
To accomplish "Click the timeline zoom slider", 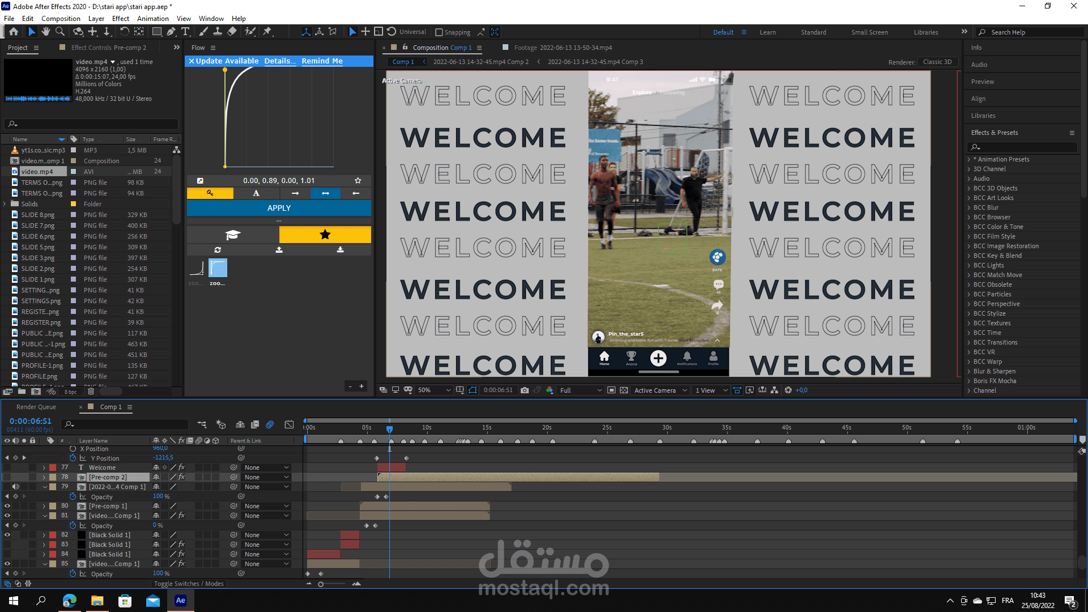I will tap(321, 584).
